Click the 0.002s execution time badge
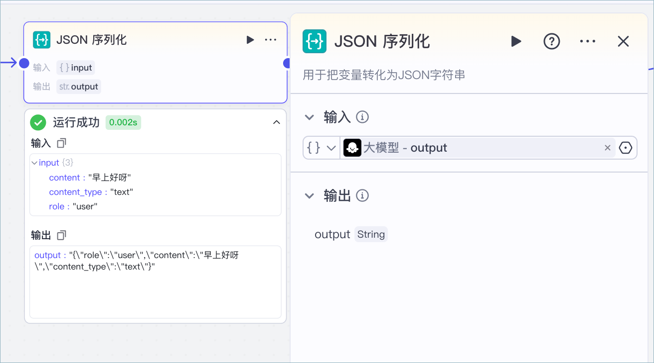The width and height of the screenshot is (654, 363). (123, 122)
